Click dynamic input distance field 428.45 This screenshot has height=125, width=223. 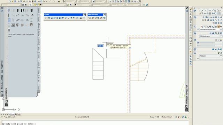pos(101,46)
